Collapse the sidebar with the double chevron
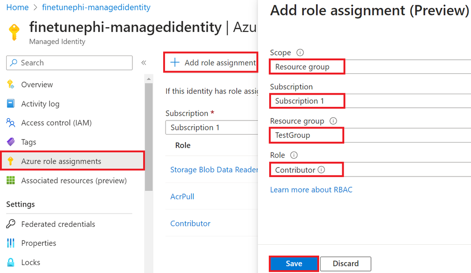Image resolution: width=471 pixels, height=273 pixels. pyautogui.click(x=144, y=63)
